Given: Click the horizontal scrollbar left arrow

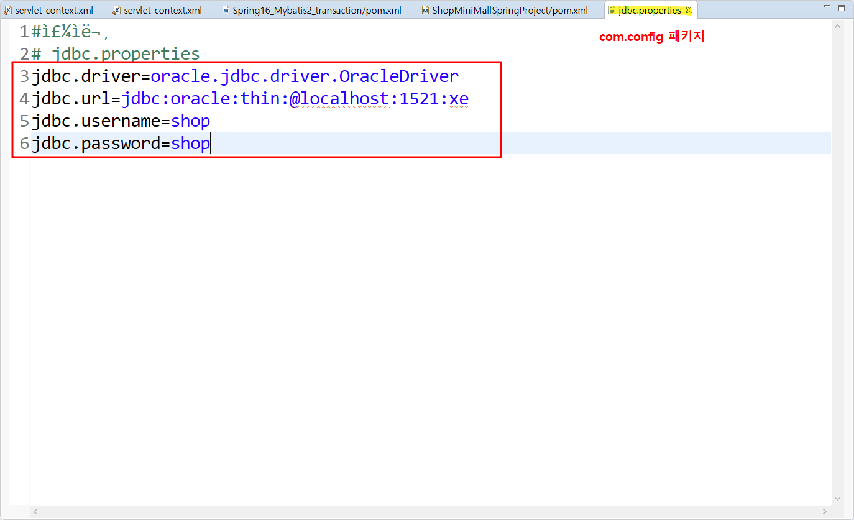Looking at the screenshot, I should pyautogui.click(x=35, y=511).
